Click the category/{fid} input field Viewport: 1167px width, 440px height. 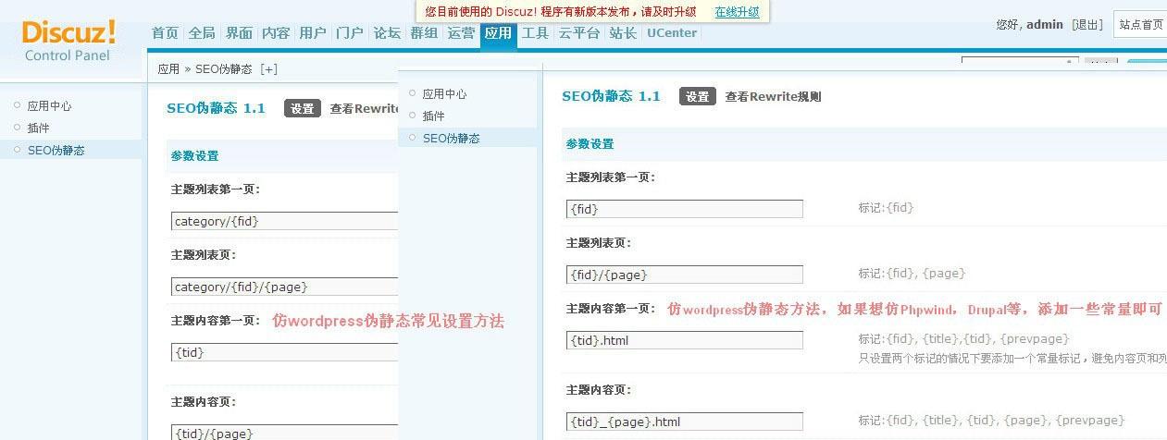pyautogui.click(x=285, y=221)
